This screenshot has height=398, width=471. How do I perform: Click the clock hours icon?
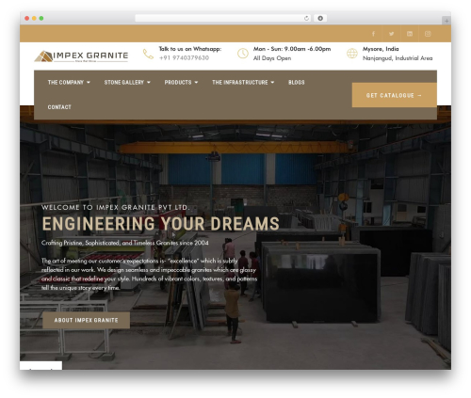tap(243, 54)
